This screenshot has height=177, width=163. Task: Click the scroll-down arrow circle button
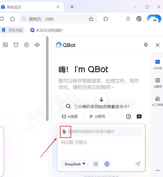coord(101,99)
